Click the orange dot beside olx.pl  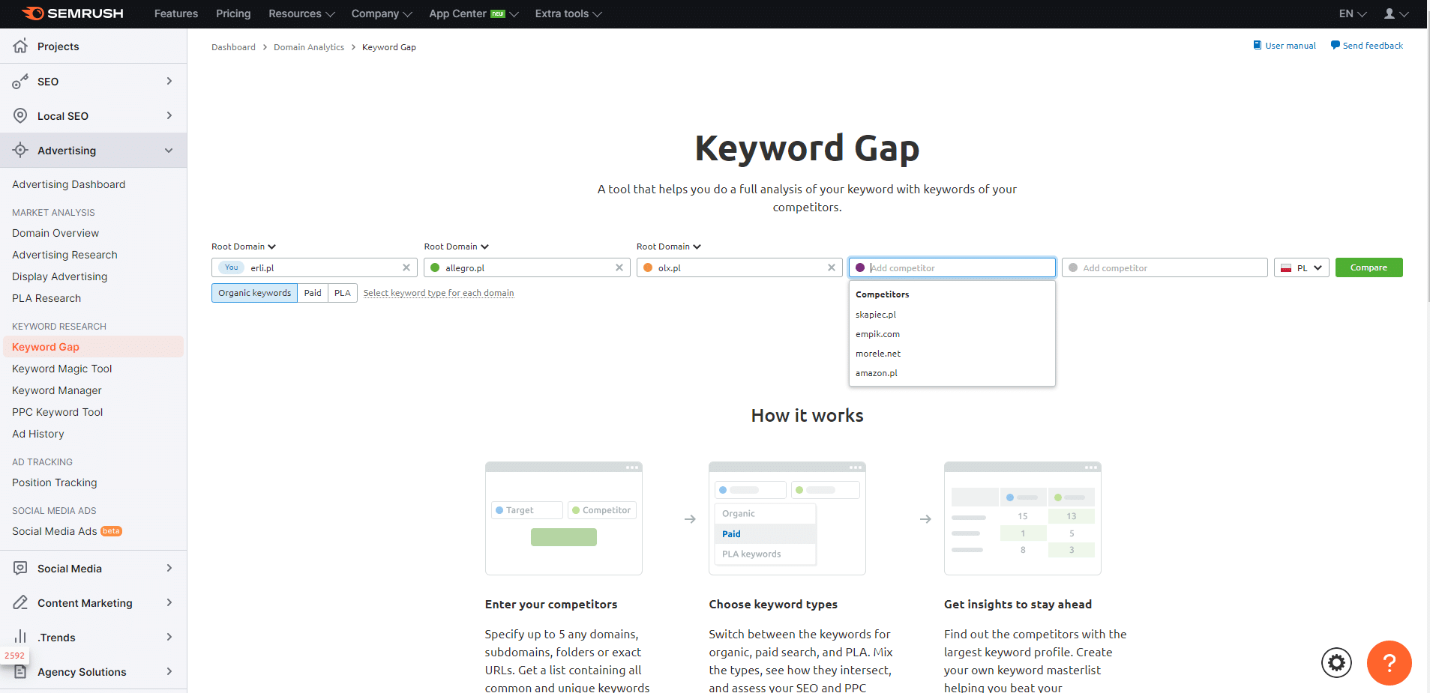[x=648, y=267]
